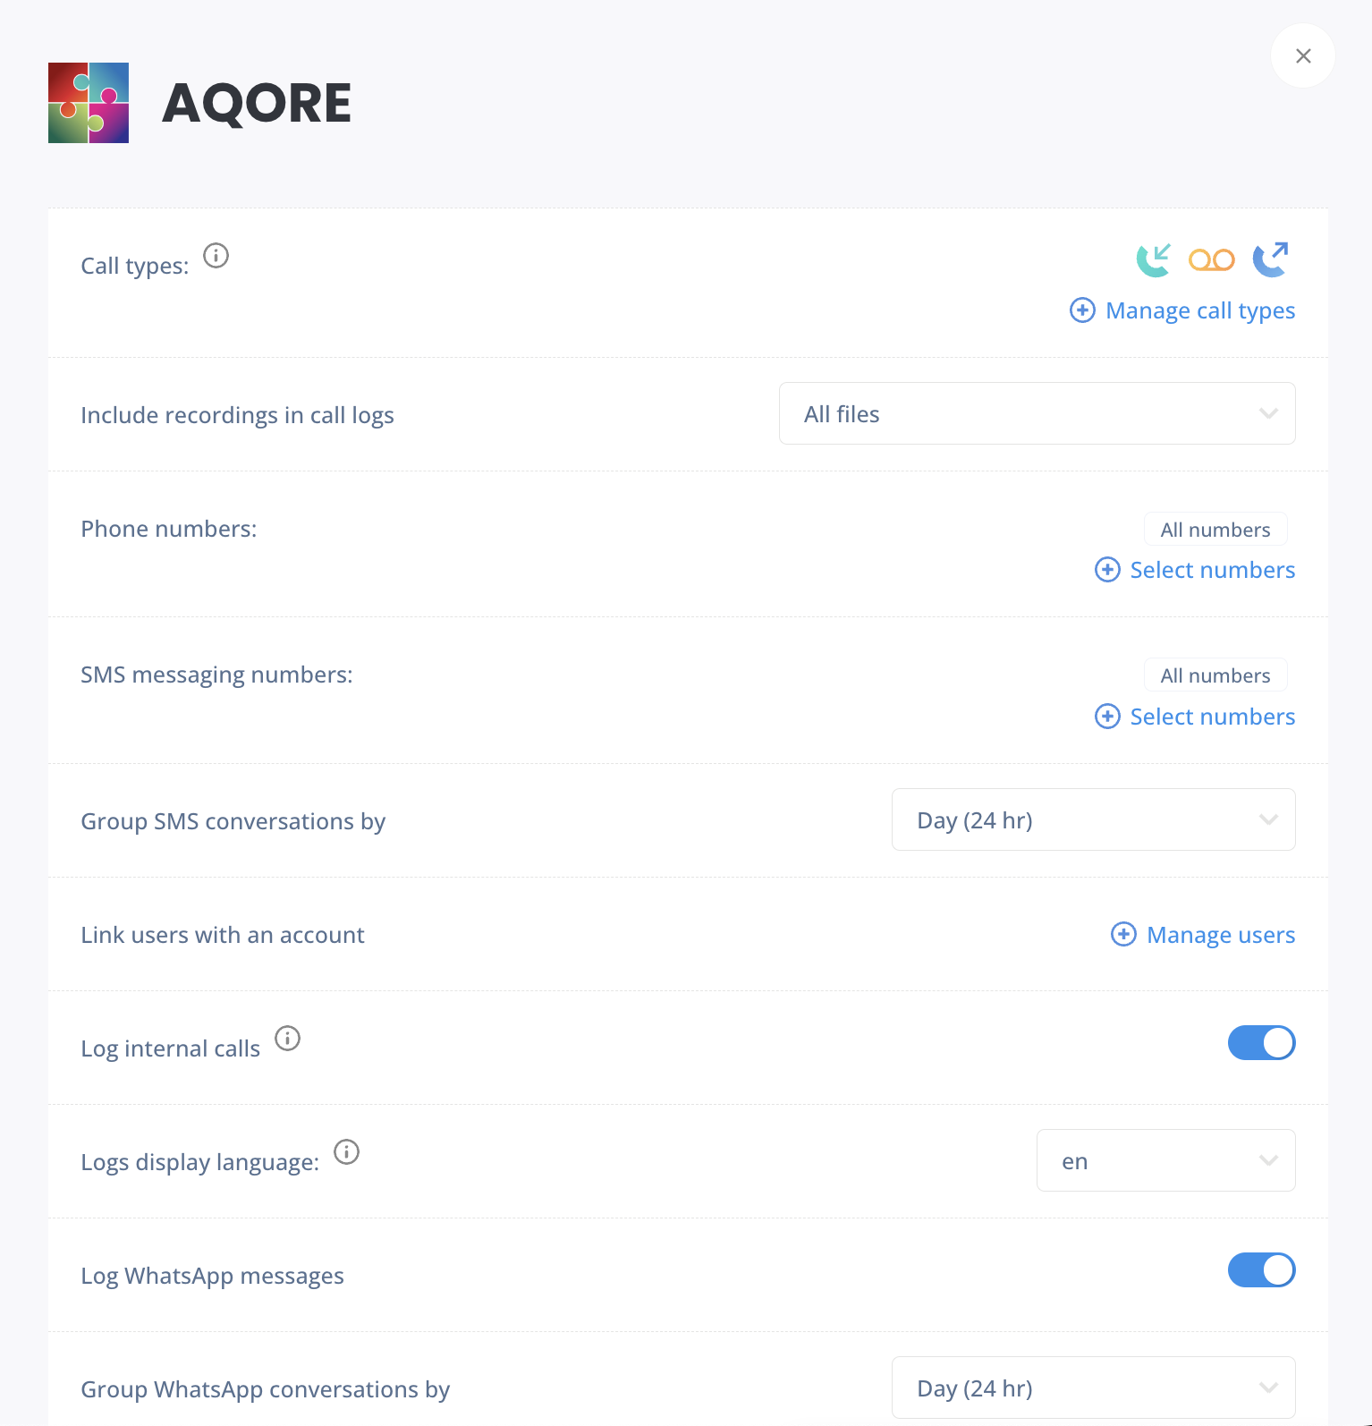Image resolution: width=1372 pixels, height=1426 pixels.
Task: Open the Logs display language dropdown
Action: point(1165,1160)
